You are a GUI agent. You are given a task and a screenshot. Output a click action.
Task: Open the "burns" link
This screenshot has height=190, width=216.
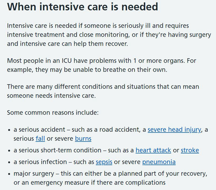click(x=83, y=138)
